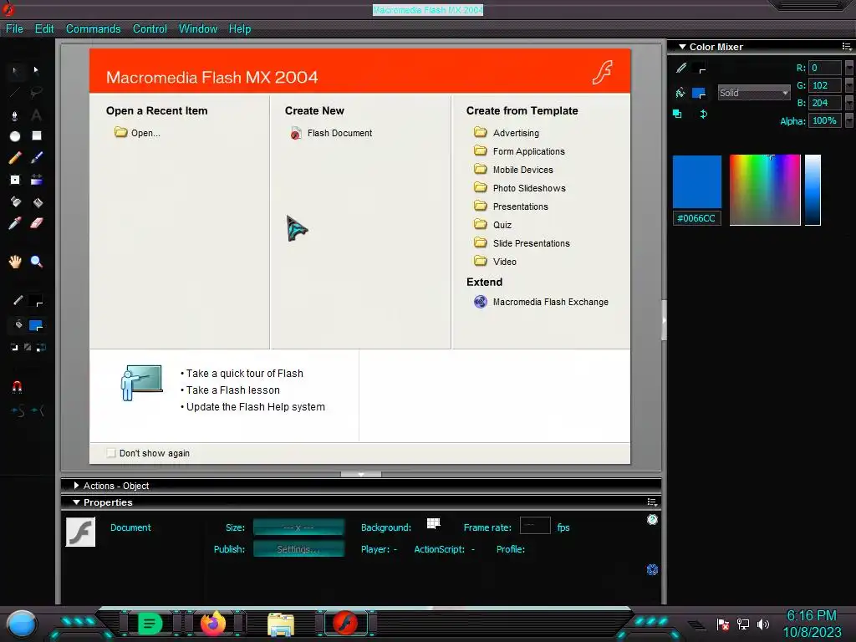The height and width of the screenshot is (642, 856).
Task: Click the Firefox taskbar icon
Action: click(x=213, y=623)
